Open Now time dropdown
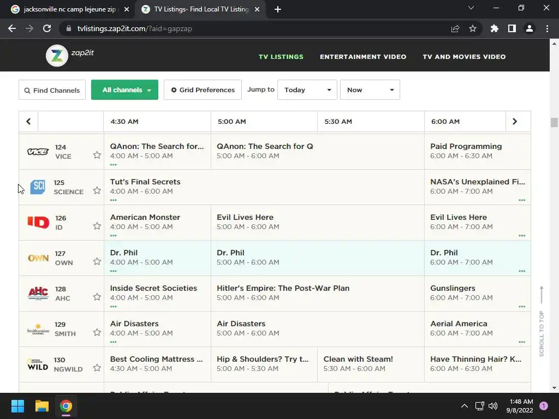The width and height of the screenshot is (559, 419). pos(370,90)
